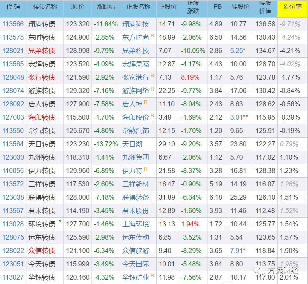
Task: Open bond code 113550
Action: (x=13, y=131)
